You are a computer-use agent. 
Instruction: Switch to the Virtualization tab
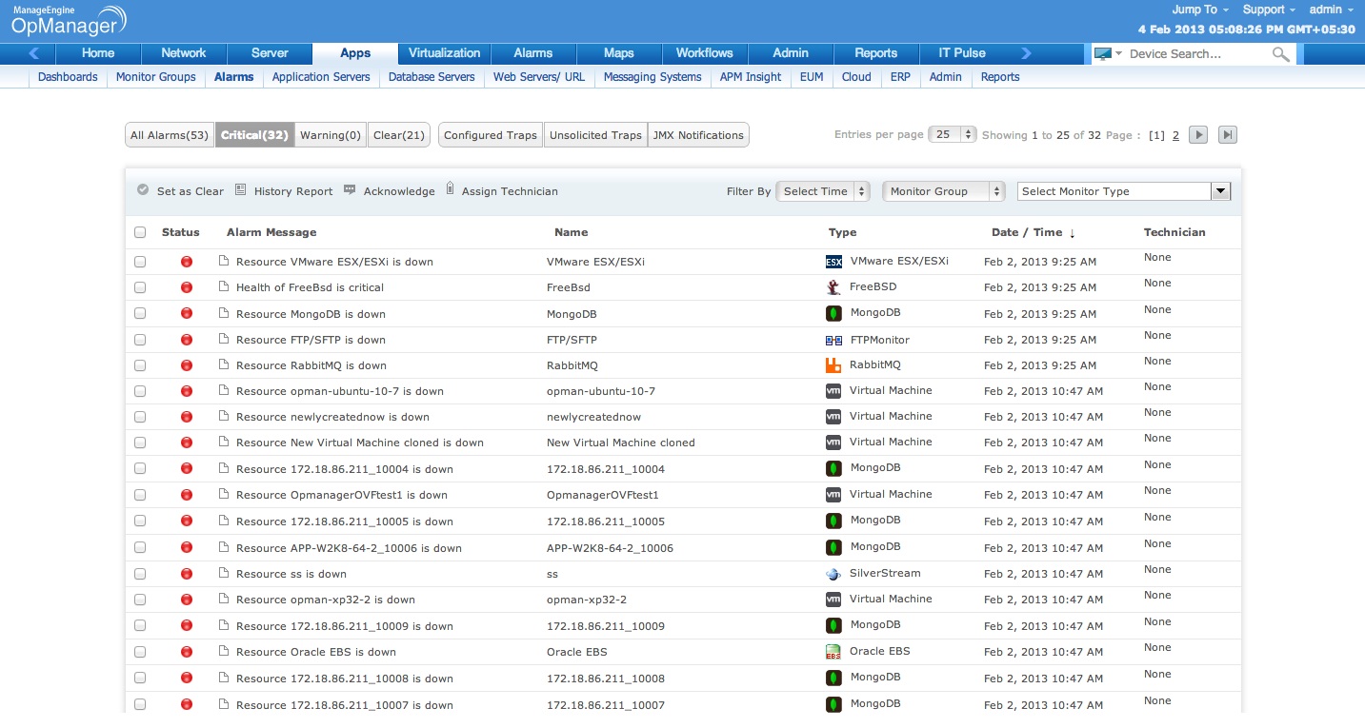(x=445, y=53)
